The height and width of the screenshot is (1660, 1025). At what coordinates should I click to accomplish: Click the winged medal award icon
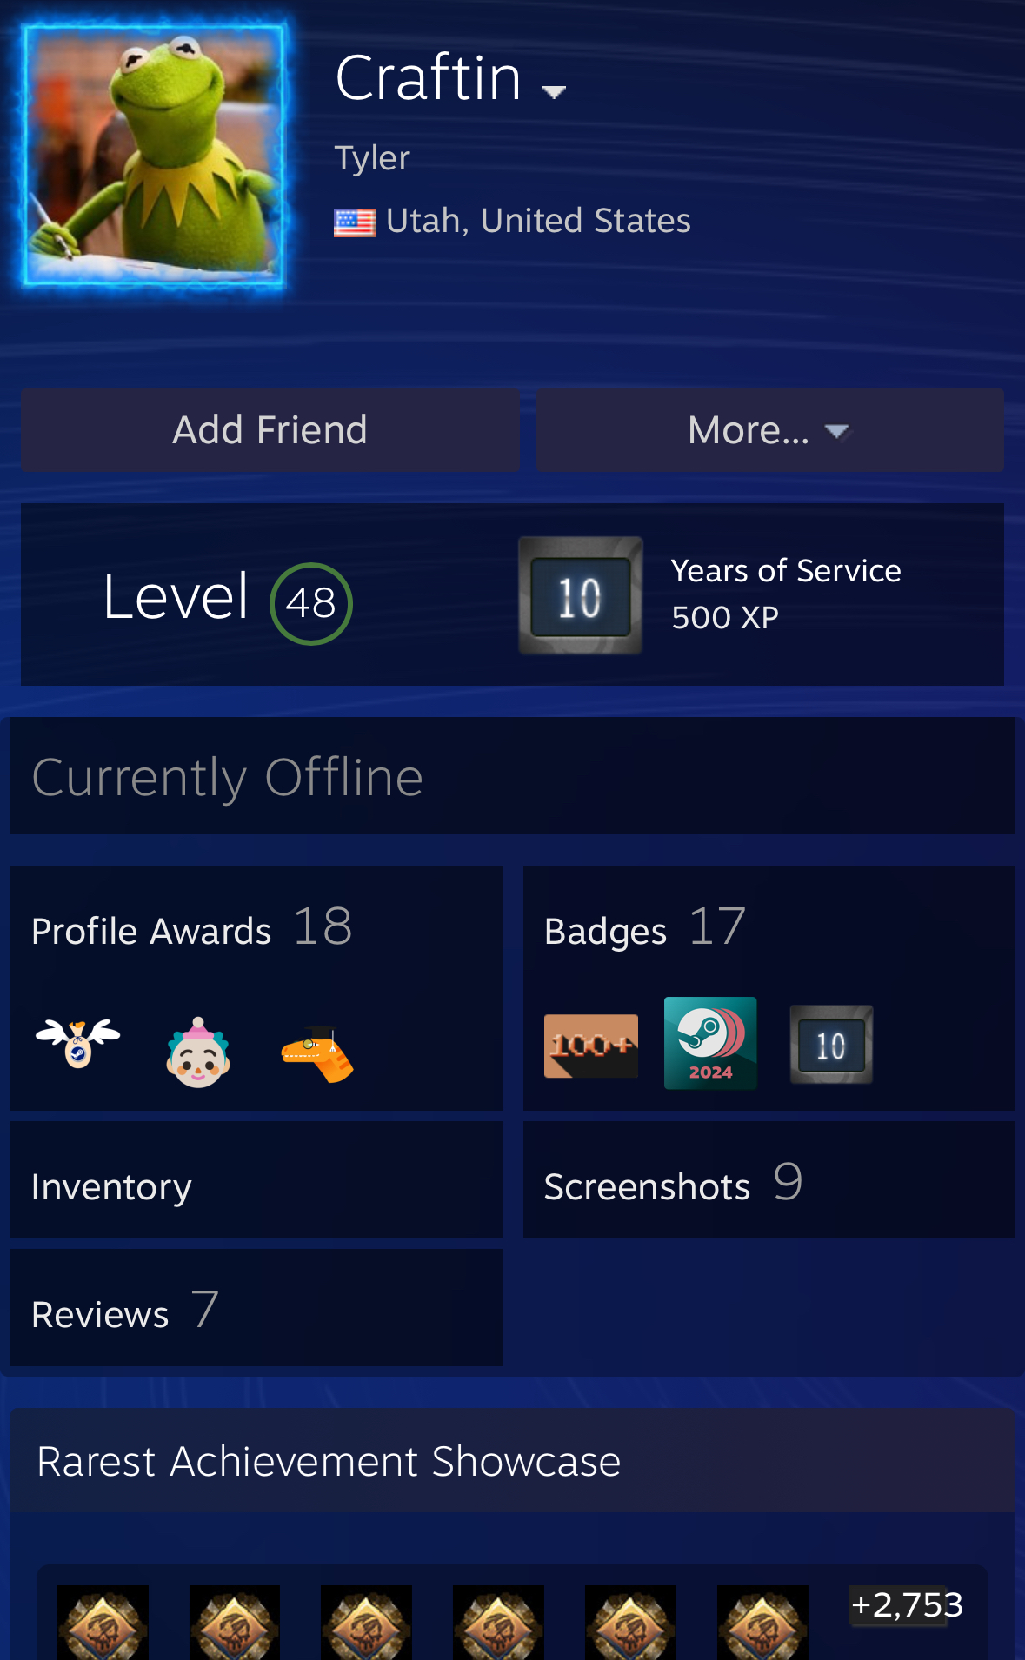point(78,1044)
